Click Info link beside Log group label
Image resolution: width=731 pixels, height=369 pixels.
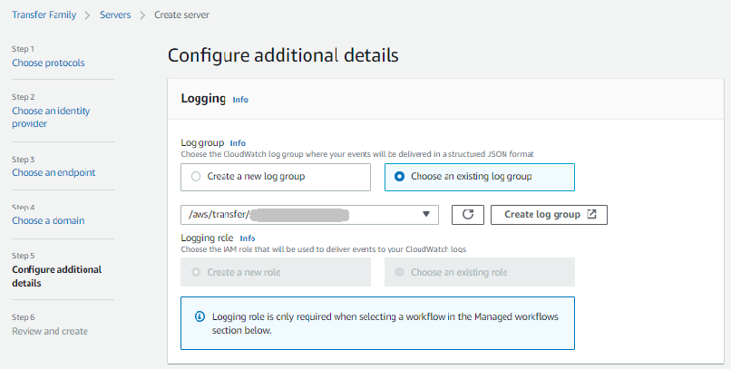[x=238, y=143]
